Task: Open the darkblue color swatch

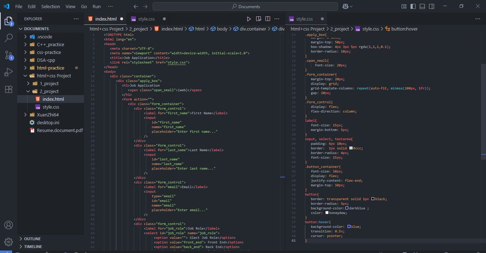Action: pyautogui.click(x=347, y=208)
